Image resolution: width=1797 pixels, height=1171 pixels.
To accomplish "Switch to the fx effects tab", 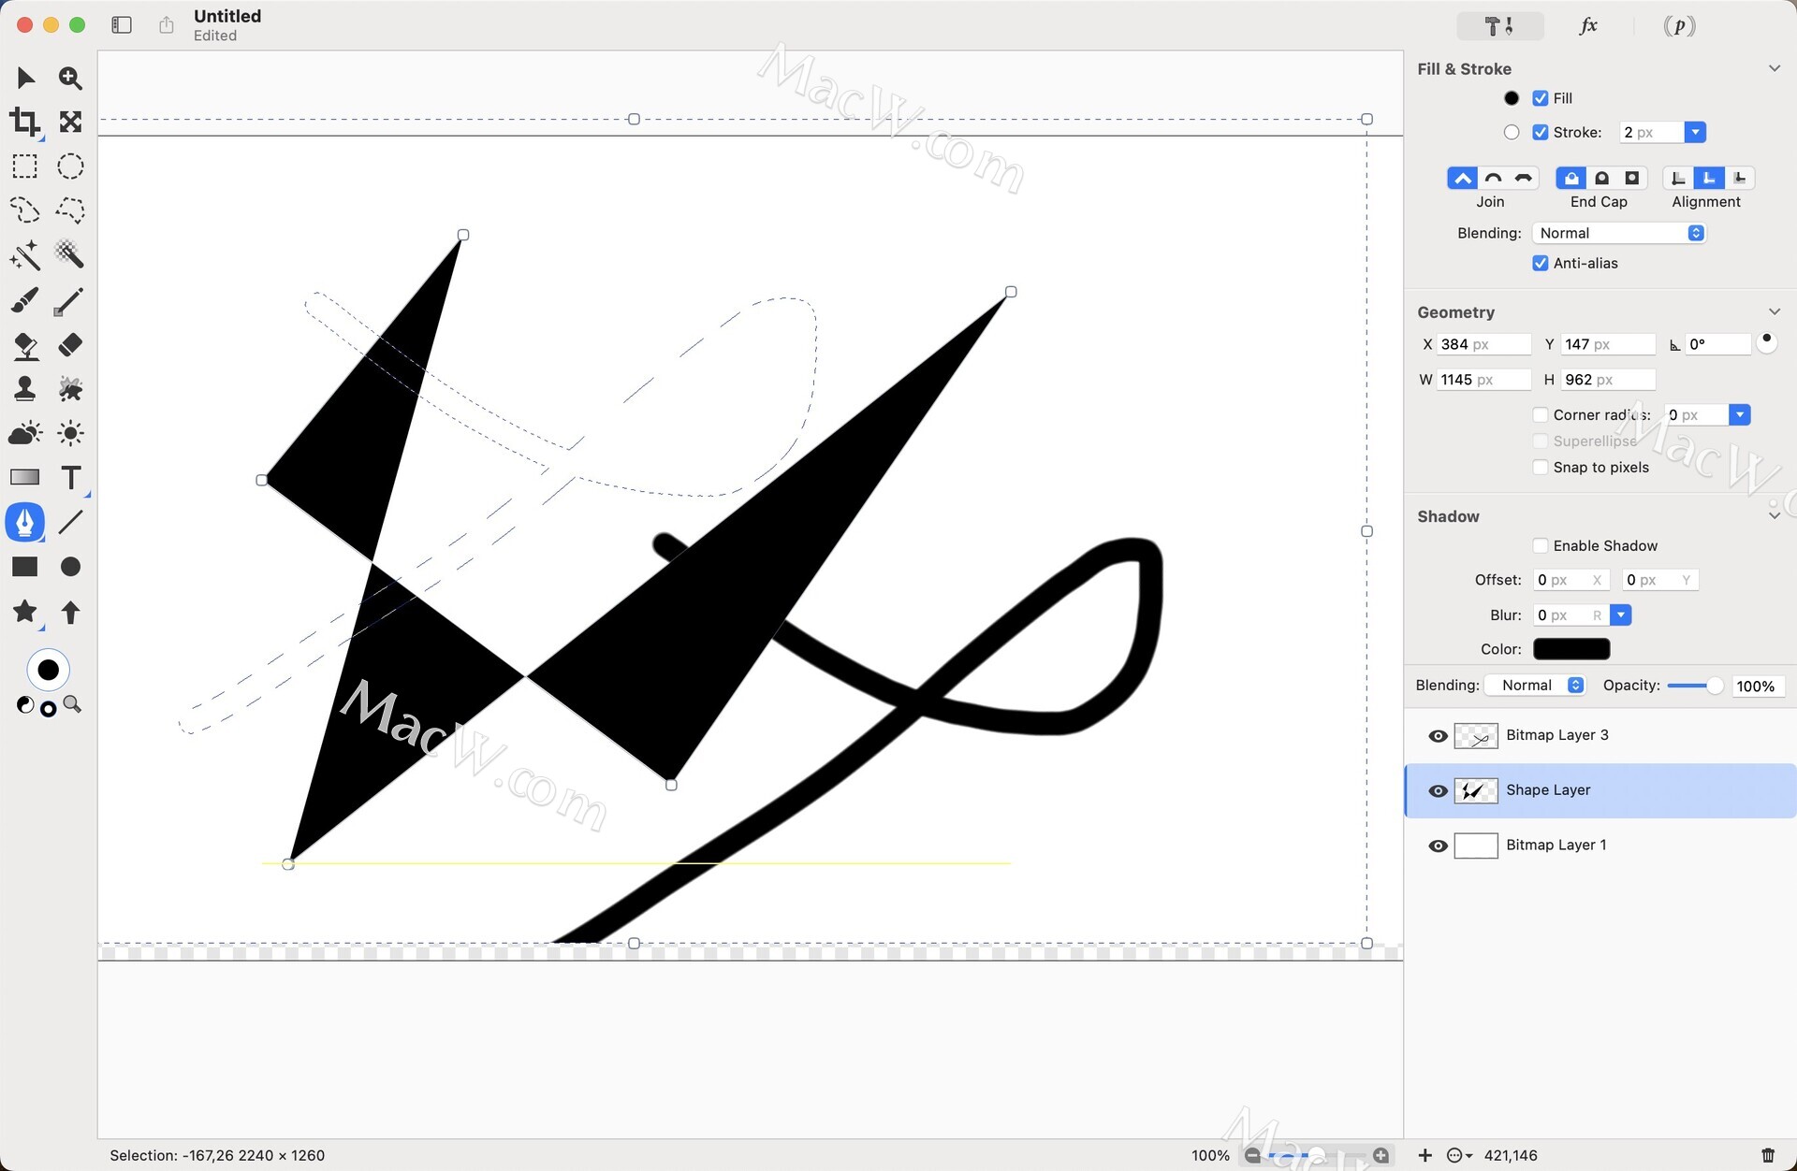I will tap(1588, 26).
